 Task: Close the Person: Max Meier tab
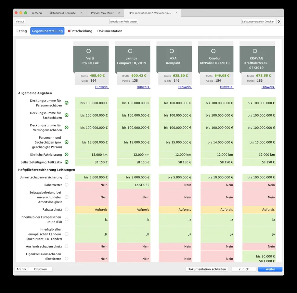tap(119, 13)
